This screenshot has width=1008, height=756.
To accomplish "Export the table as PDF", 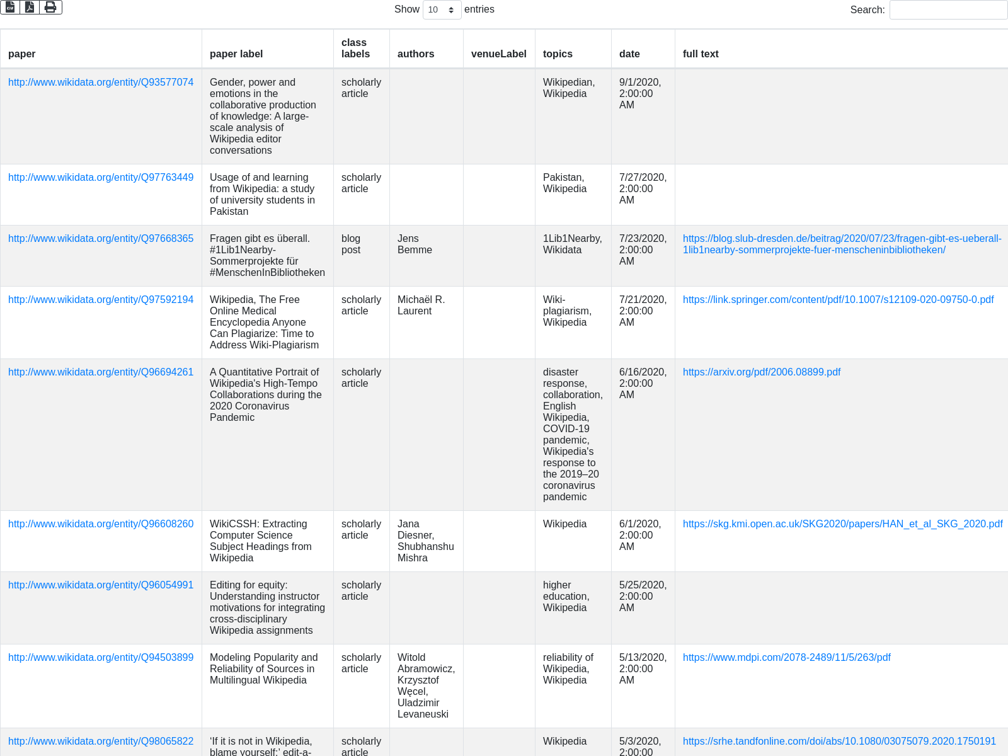I will coord(30,7).
